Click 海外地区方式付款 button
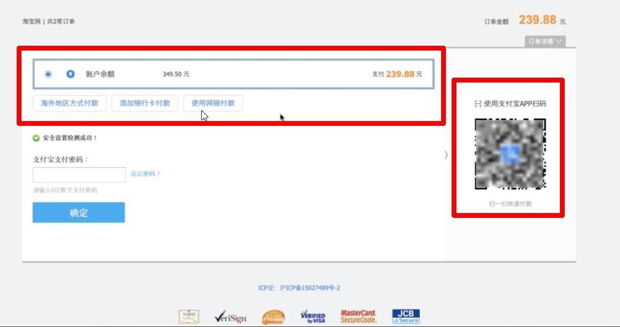Screen dimensions: 620x327 tap(70, 103)
